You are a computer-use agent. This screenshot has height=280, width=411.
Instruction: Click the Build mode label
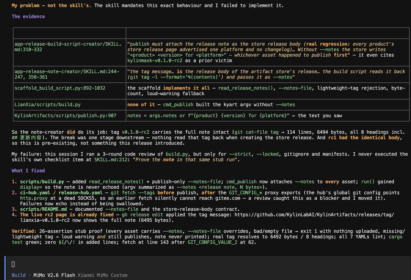pyautogui.click(x=19, y=275)
